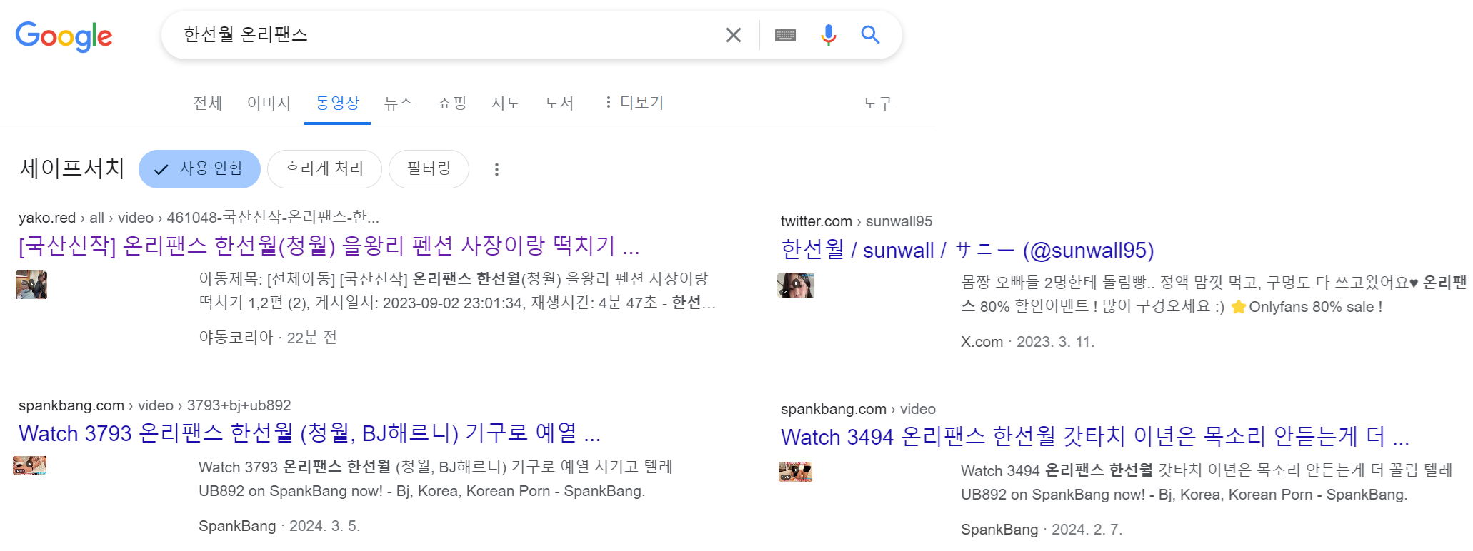Click the twitter.com › sunwall95 breadcrumb
Viewport: 1473px width, 551px height.
pyautogui.click(x=857, y=221)
